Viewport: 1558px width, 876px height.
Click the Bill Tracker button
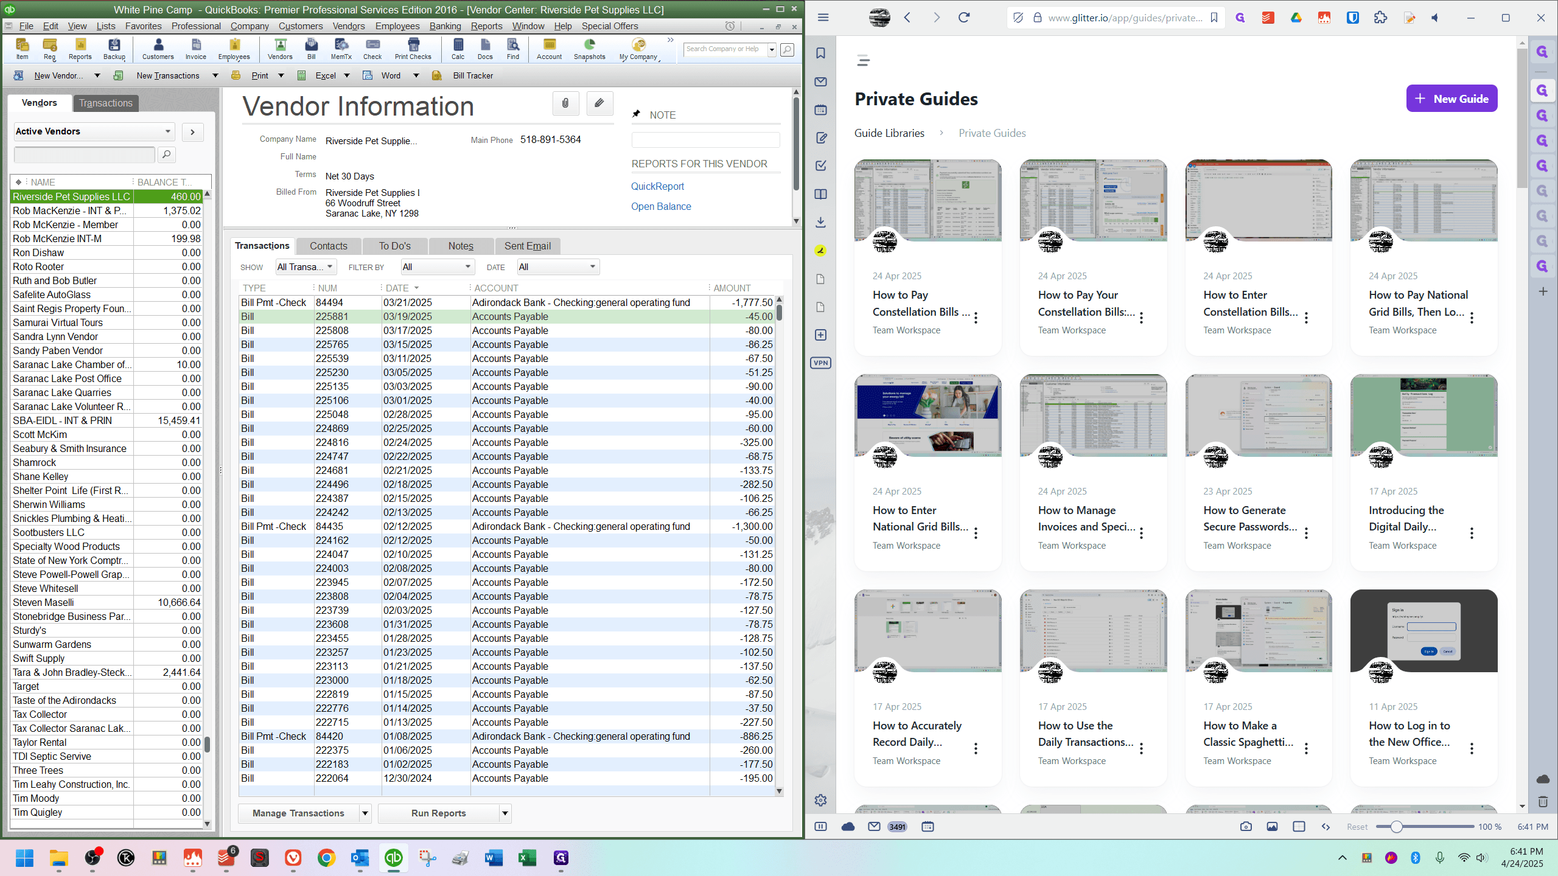tap(463, 76)
